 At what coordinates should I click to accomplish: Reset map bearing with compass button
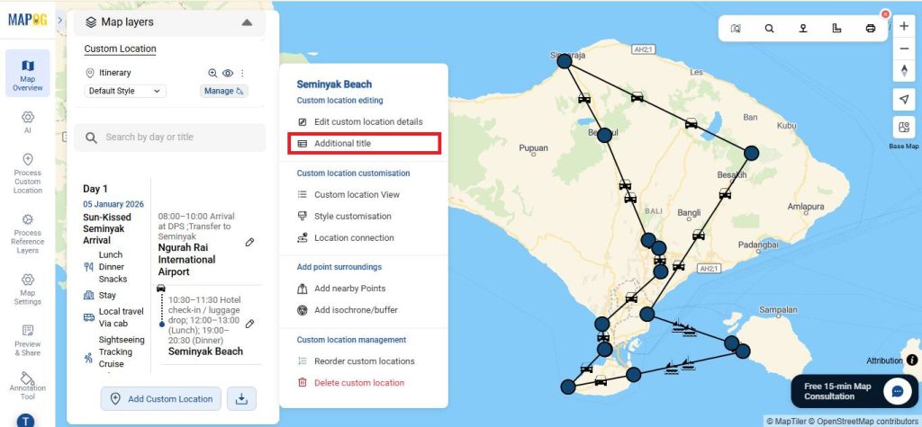point(904,71)
